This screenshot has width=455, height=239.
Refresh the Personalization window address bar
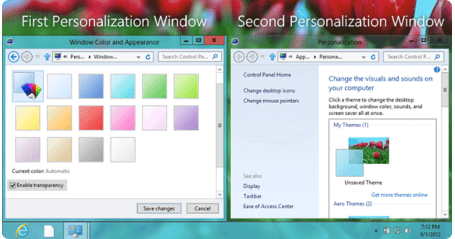click(x=373, y=57)
